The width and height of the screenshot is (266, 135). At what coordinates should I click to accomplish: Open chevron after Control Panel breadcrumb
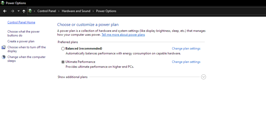coord(59,11)
